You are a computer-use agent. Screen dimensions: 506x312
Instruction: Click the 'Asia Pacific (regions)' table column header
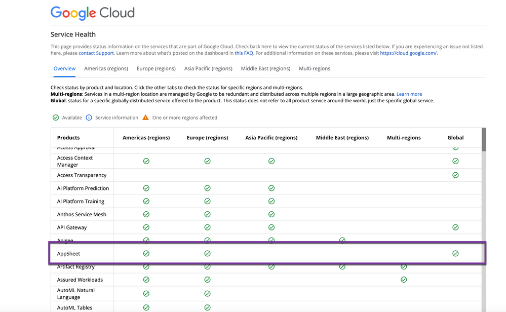coord(271,138)
